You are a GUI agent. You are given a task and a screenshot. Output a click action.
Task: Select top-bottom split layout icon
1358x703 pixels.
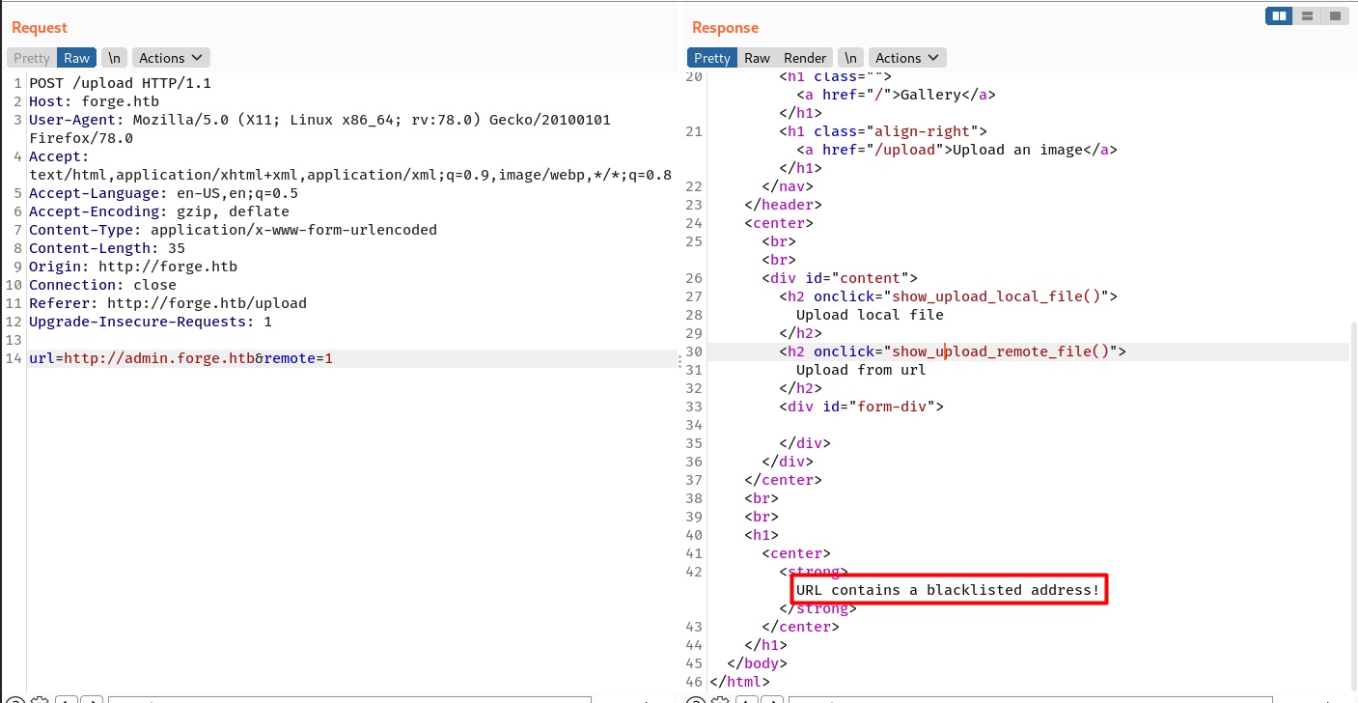click(1307, 15)
